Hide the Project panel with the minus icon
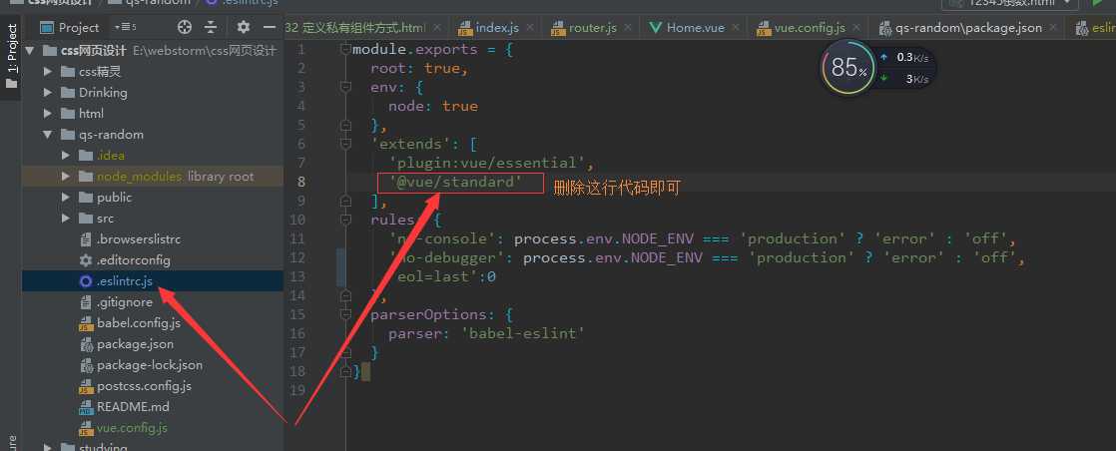The width and height of the screenshot is (1116, 451). tap(270, 28)
